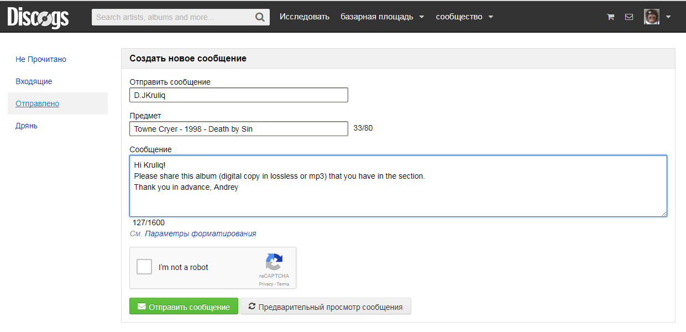Open the Отправлено folder

(x=38, y=103)
